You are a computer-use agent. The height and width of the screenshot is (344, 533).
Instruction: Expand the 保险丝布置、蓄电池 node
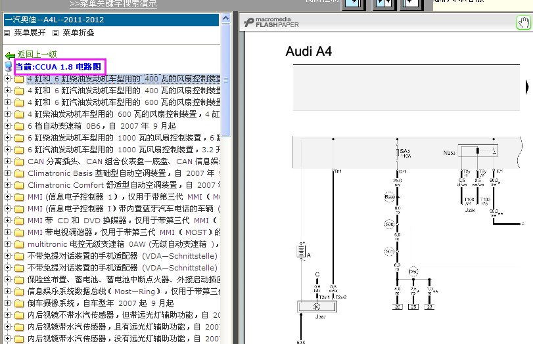click(x=7, y=279)
